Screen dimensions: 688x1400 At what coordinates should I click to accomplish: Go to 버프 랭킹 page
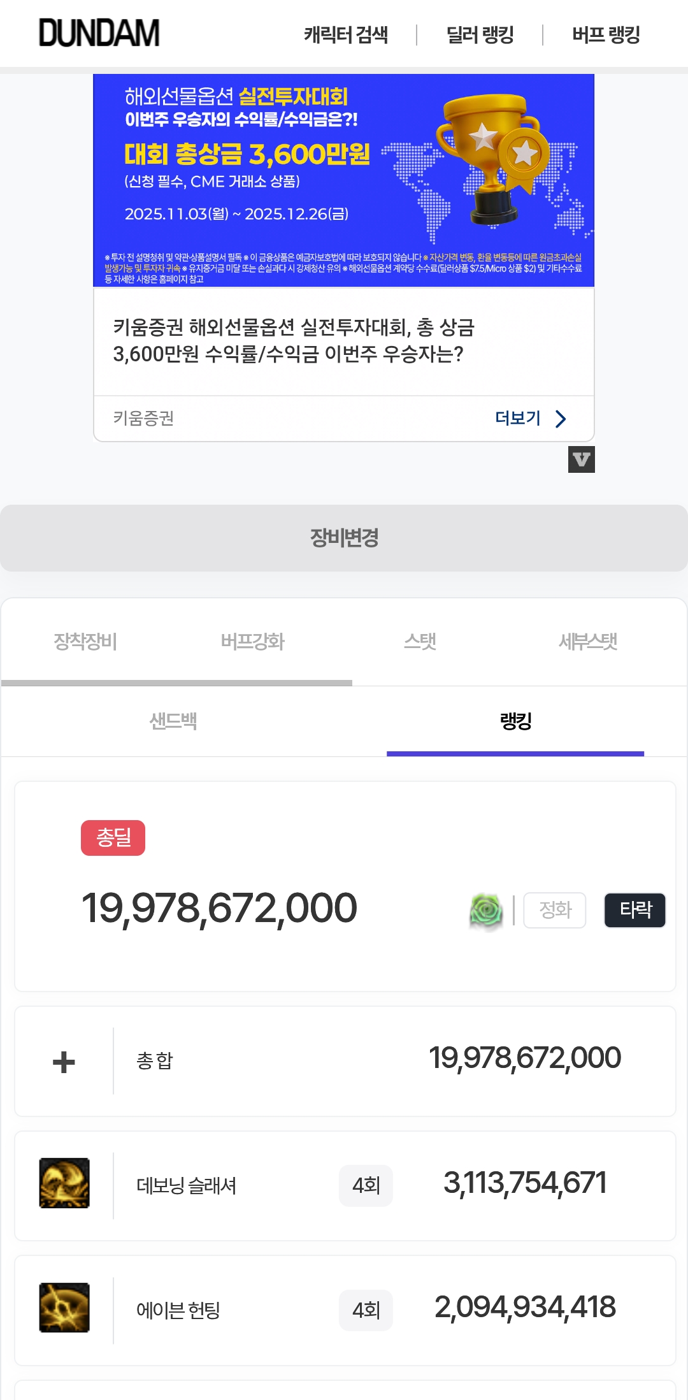[606, 34]
